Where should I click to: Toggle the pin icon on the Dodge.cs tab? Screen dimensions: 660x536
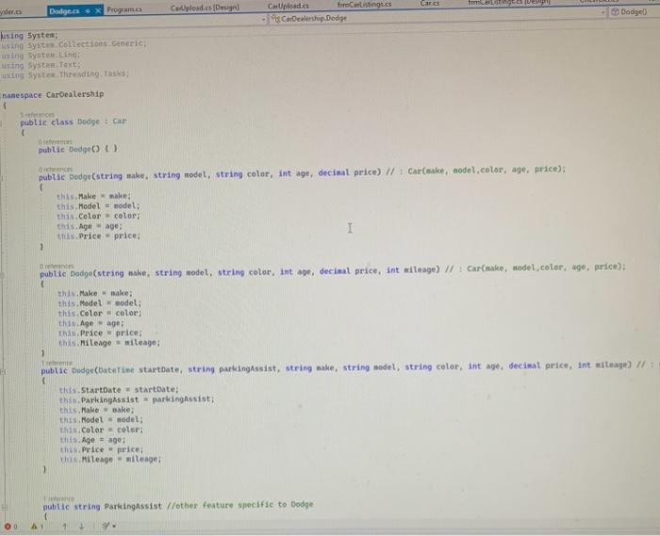point(87,11)
